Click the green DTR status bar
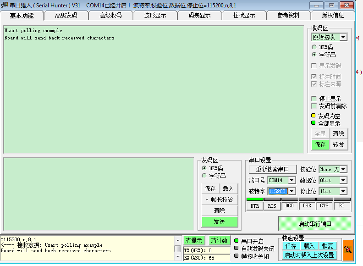The width and height of the screenshot is (363, 266). [255, 199]
